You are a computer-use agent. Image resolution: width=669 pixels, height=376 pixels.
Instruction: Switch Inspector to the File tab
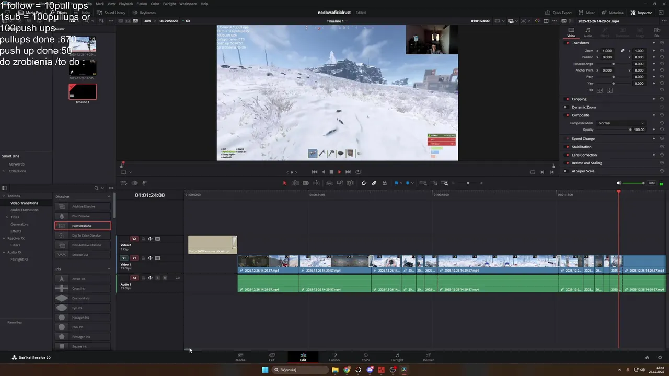(657, 32)
